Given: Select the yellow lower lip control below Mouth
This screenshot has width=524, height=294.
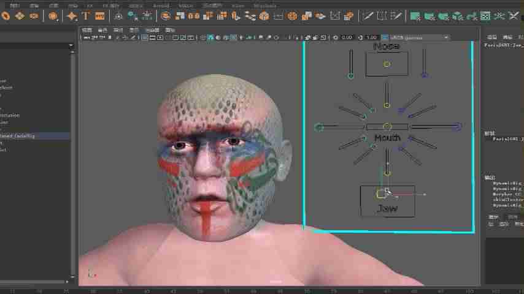Looking at the screenshot, I should 387,173.
